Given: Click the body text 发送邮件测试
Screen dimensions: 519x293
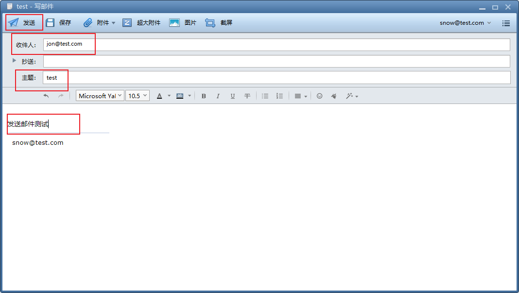Looking at the screenshot, I should (28, 124).
